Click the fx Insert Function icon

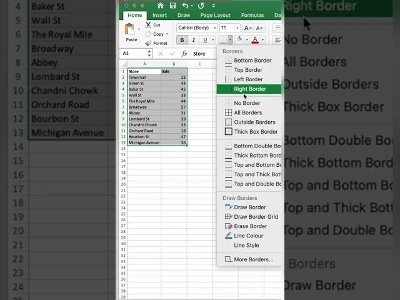click(184, 54)
